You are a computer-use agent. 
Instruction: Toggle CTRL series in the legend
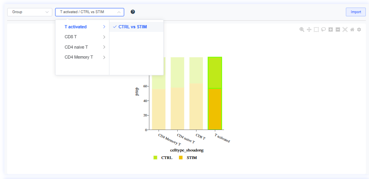point(163,158)
